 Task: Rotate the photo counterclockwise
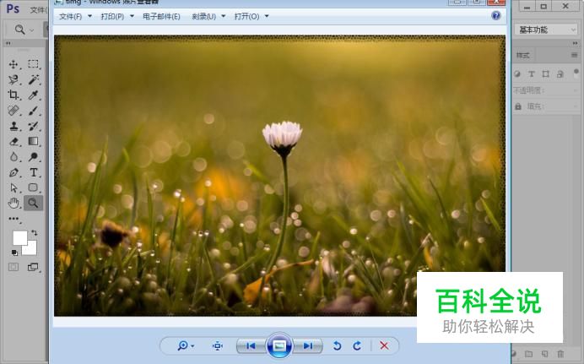(337, 346)
